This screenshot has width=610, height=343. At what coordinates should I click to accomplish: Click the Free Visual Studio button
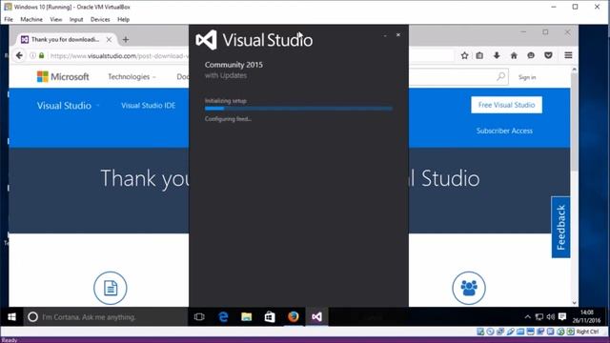click(x=506, y=105)
